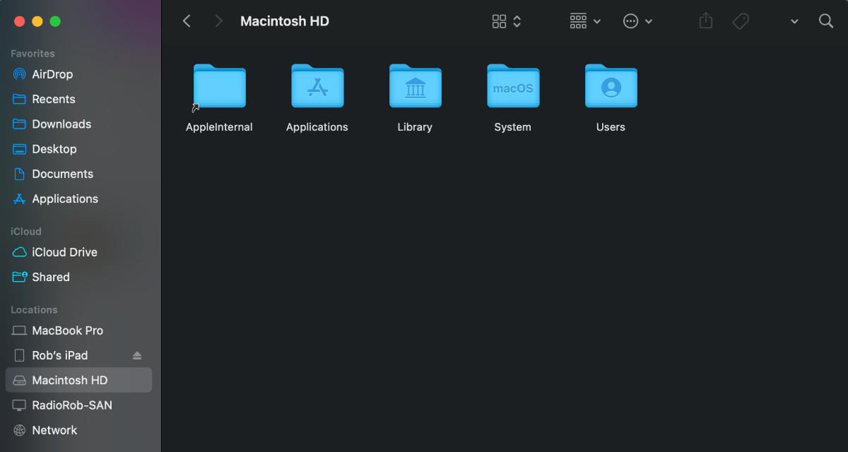
Task: Select RadioRob-SAN under Locations
Action: [x=71, y=405]
